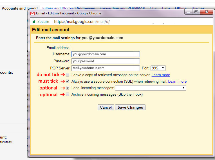Open the Chat settings tab
Screen dimensions: 215x160
[154, 8]
